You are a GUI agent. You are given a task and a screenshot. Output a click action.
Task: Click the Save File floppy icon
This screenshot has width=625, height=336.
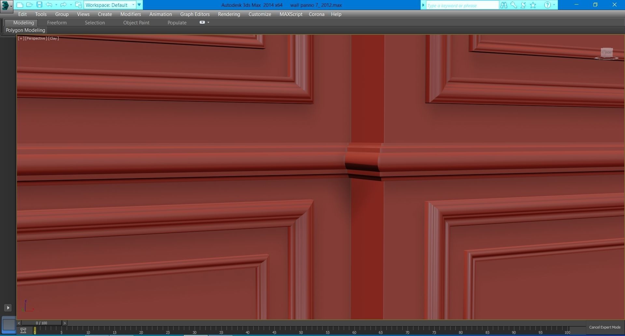[x=39, y=5]
